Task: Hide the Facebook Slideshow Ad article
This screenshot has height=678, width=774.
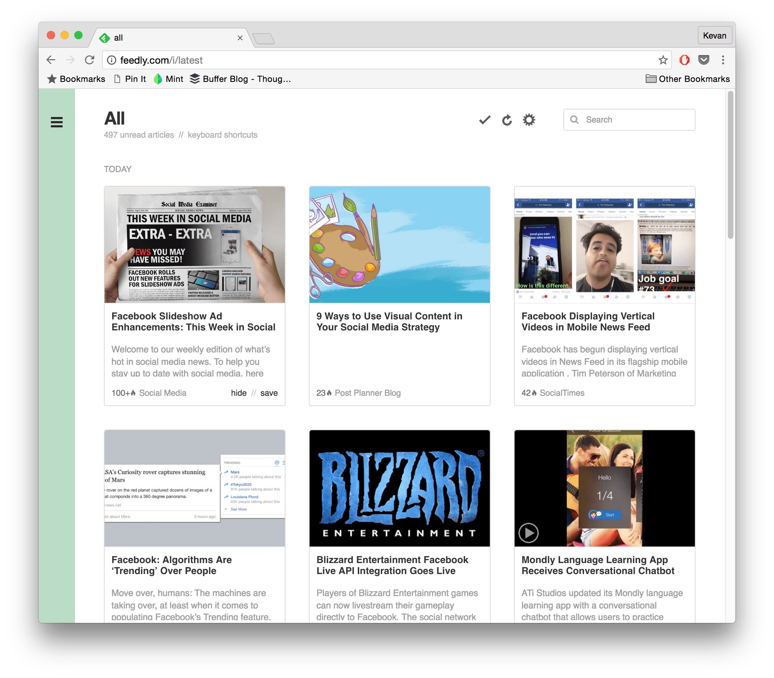Action: tap(239, 393)
